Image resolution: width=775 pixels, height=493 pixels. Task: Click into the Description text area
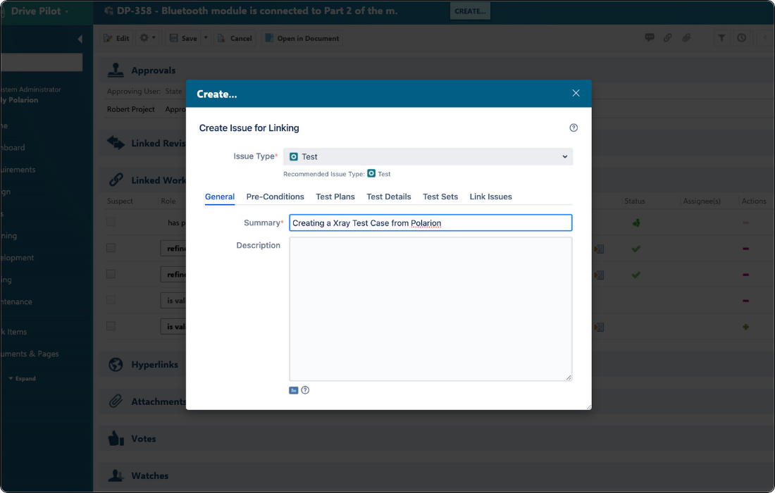pyautogui.click(x=430, y=308)
